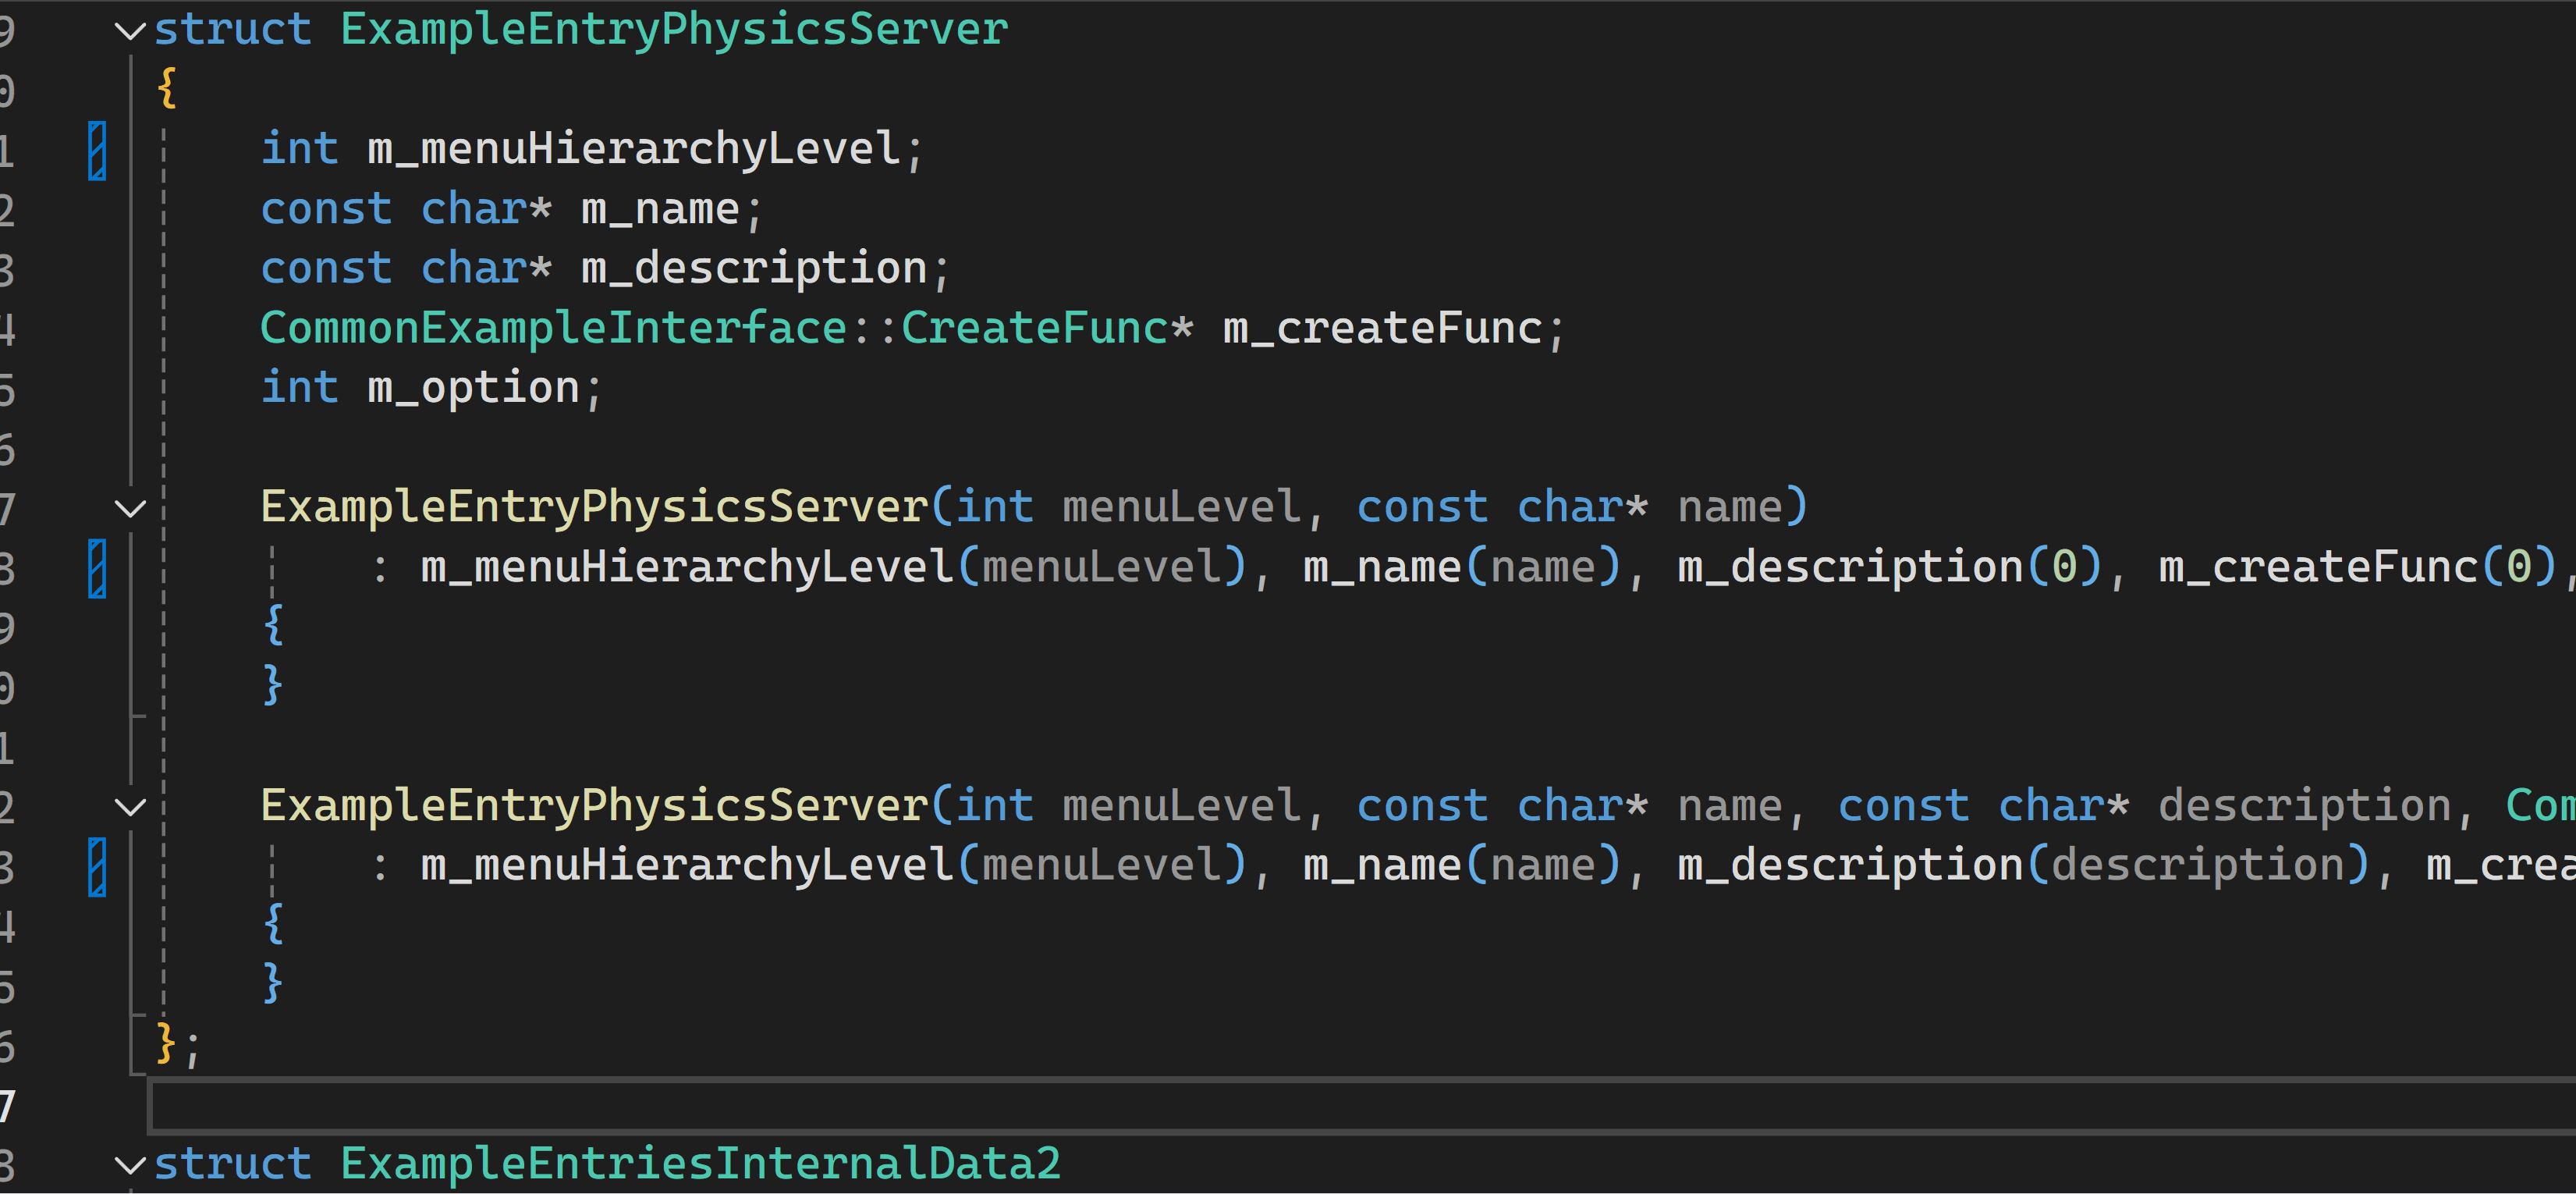
Task: Collapse the struct ExampleEntryPhysicsServer fold chevron
Action: (130, 31)
